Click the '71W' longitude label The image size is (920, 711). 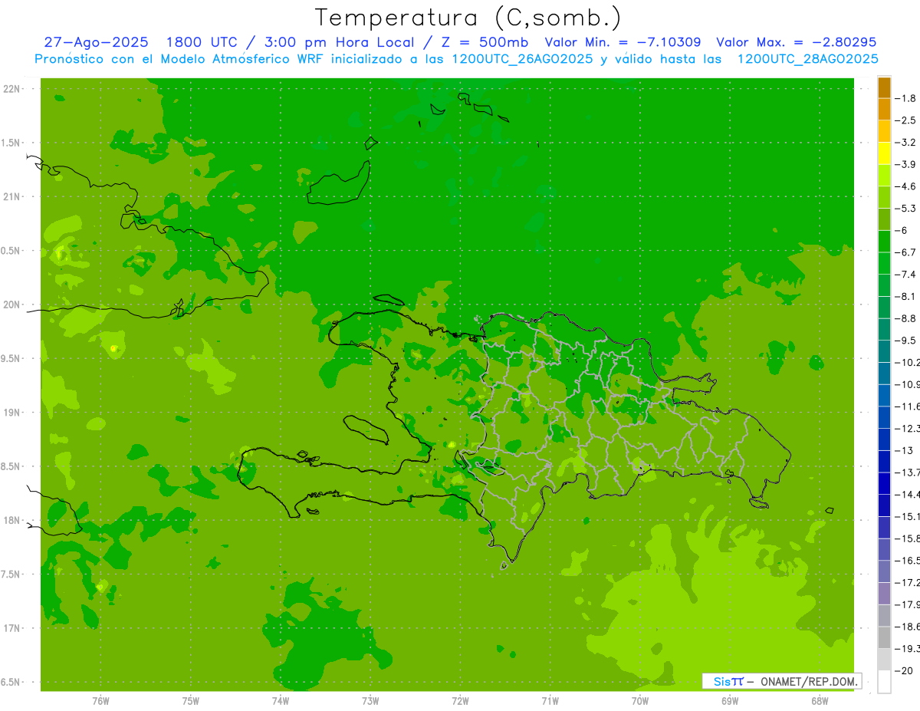click(x=550, y=700)
